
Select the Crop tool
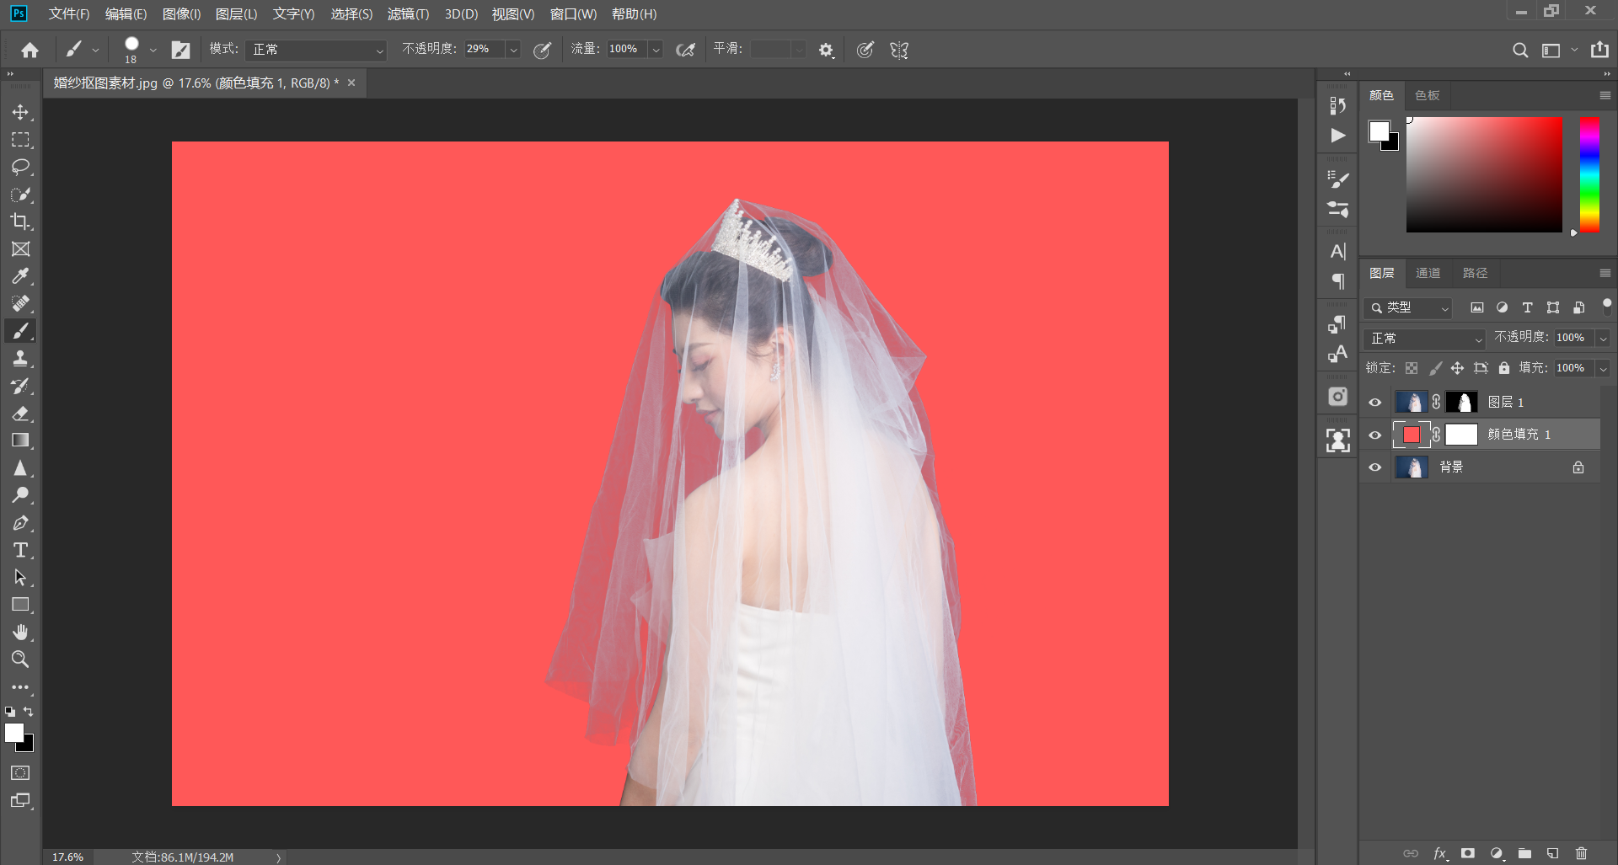click(x=20, y=222)
